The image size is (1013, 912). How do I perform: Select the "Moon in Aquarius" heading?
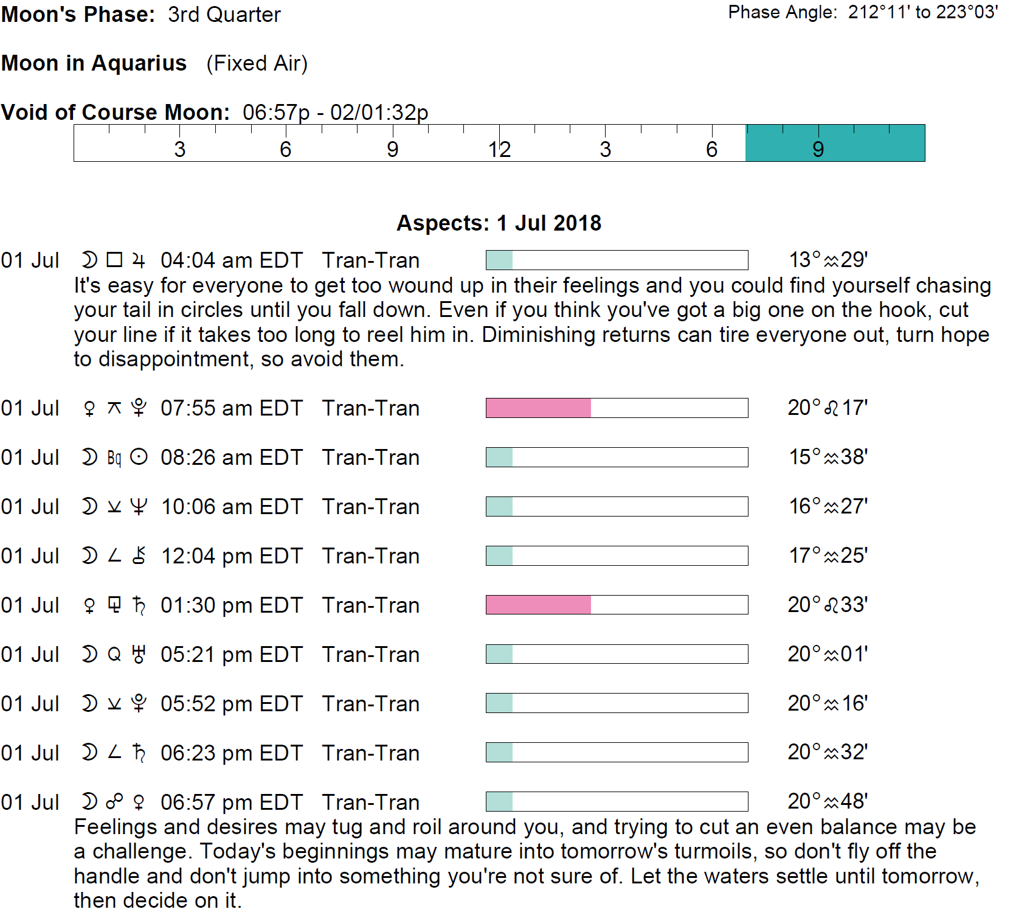94,63
